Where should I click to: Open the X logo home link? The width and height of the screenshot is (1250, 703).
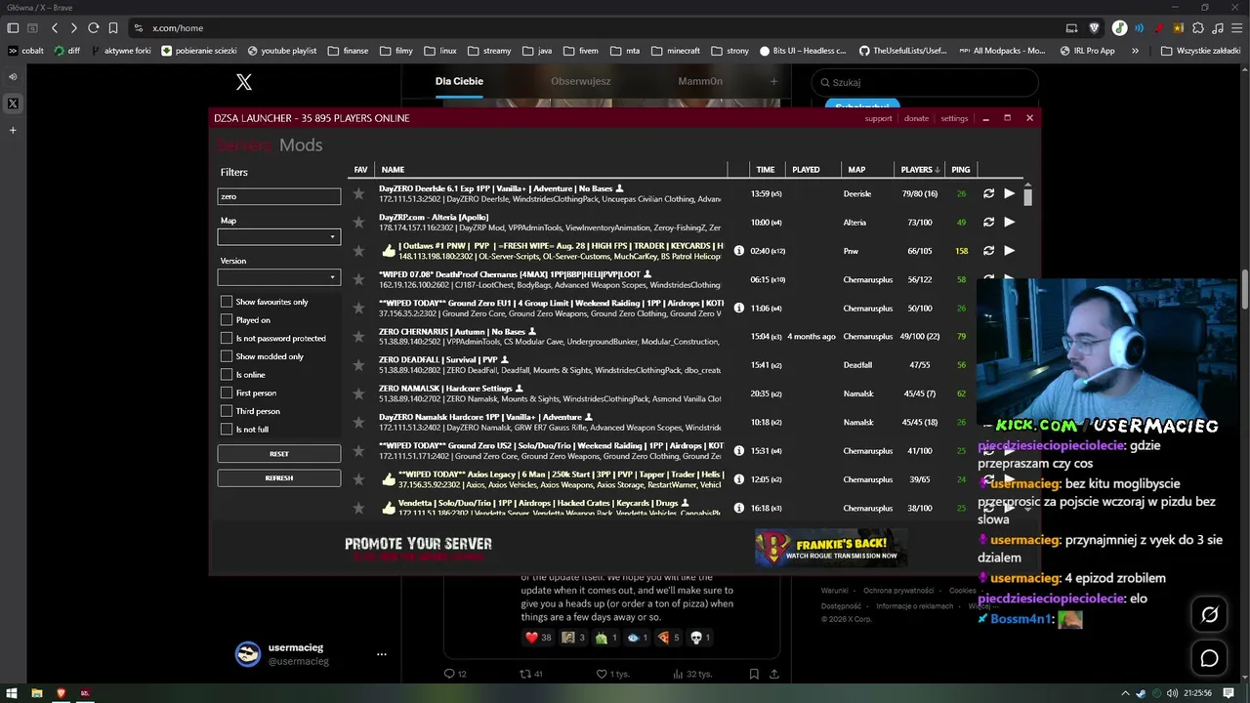[244, 82]
